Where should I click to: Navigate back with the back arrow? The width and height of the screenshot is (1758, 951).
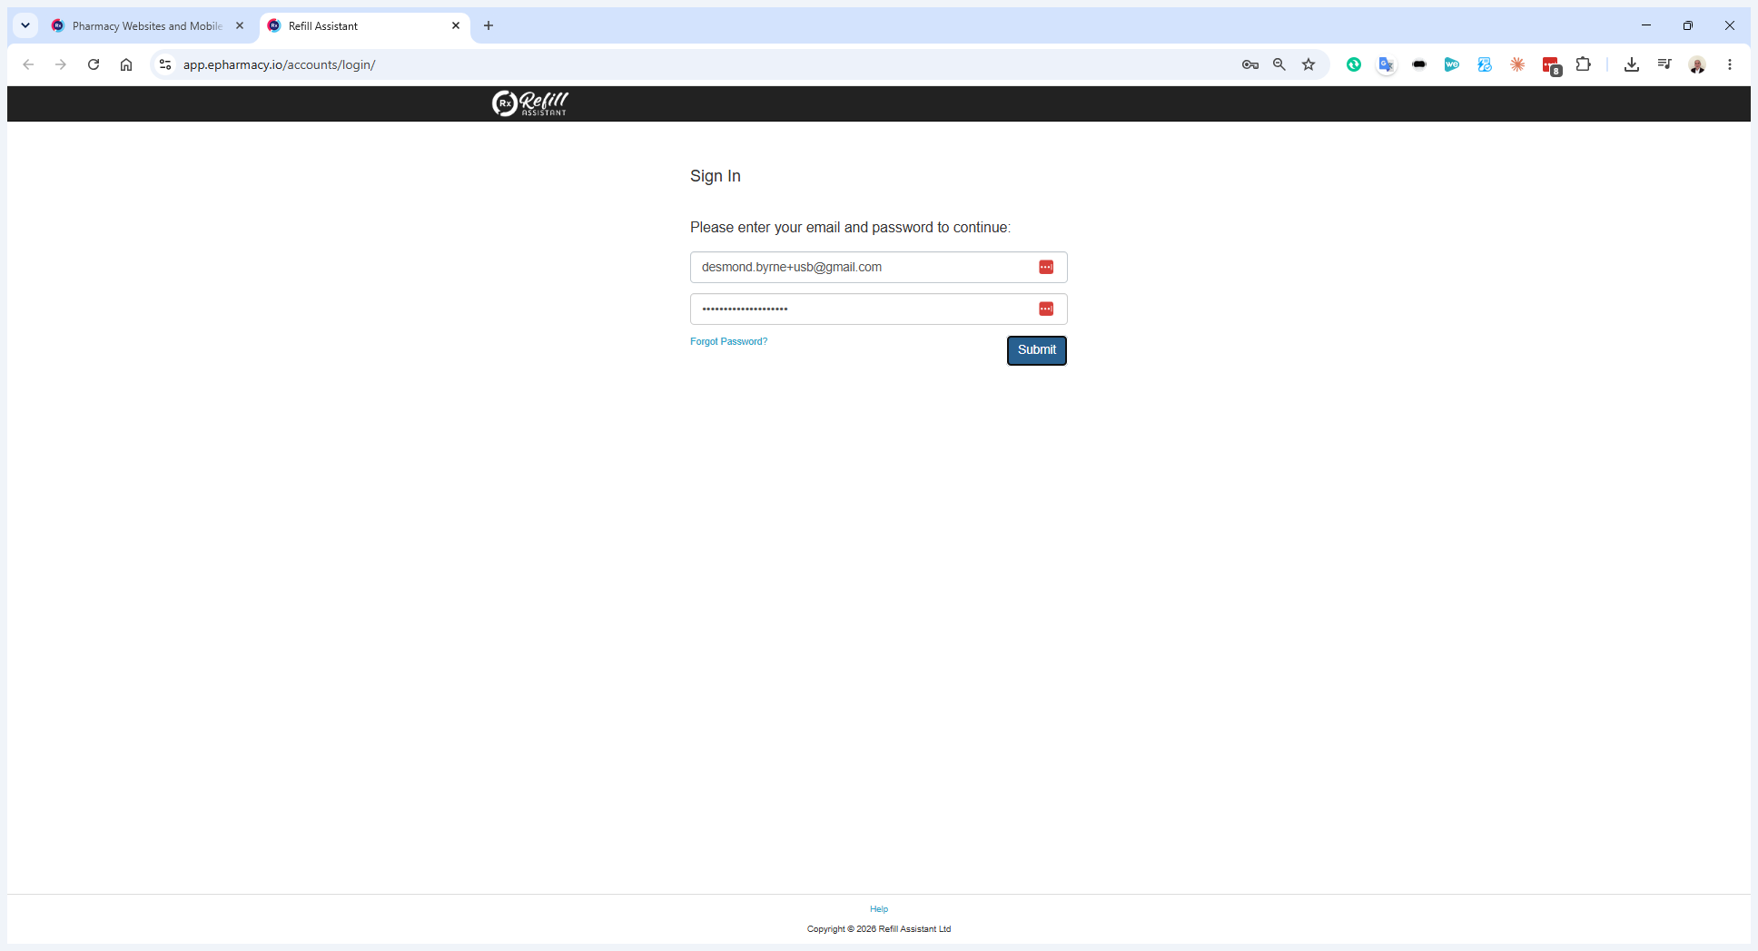tap(28, 64)
